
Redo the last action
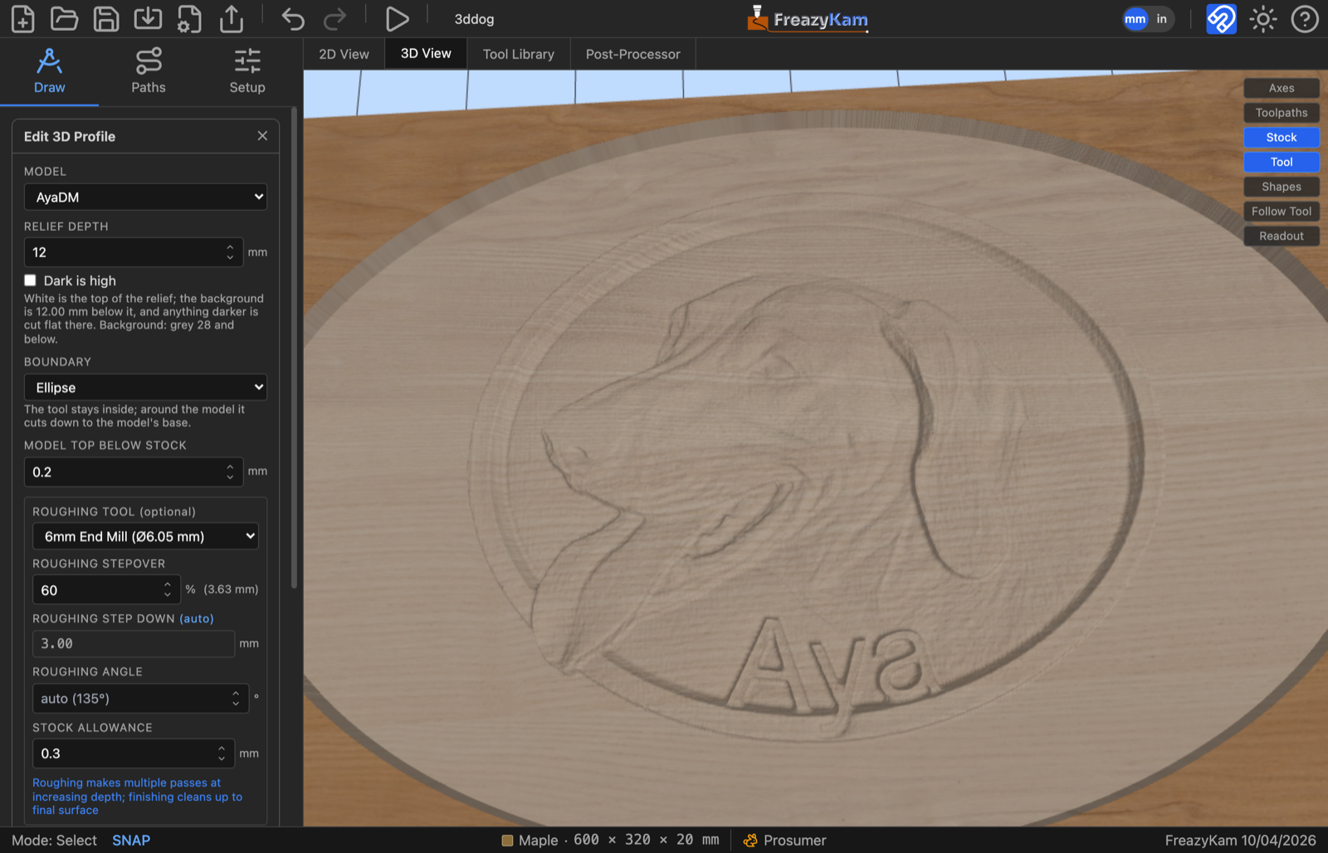[334, 18]
